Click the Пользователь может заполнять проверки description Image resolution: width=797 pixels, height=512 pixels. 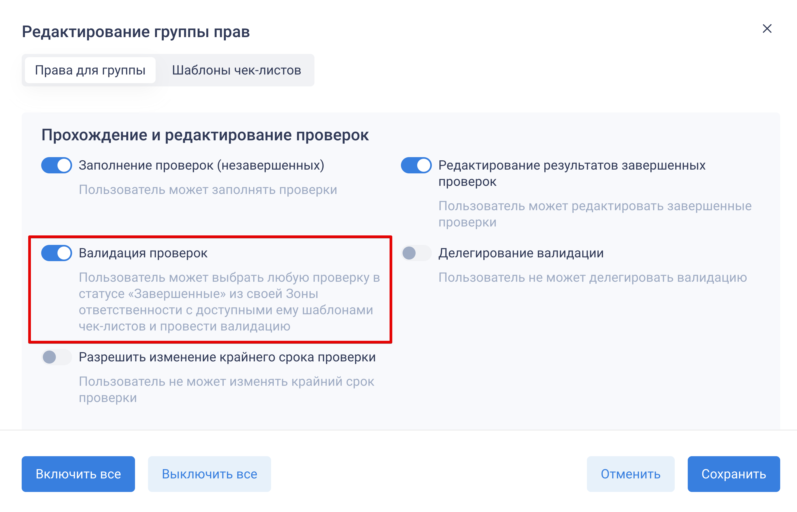point(208,190)
